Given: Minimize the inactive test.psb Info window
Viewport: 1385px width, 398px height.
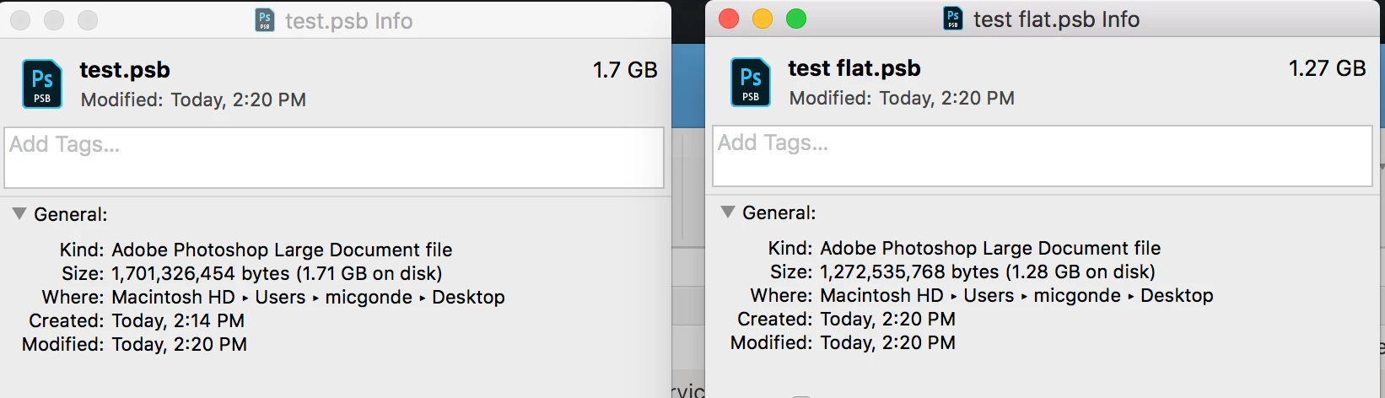Looking at the screenshot, I should 54,20.
